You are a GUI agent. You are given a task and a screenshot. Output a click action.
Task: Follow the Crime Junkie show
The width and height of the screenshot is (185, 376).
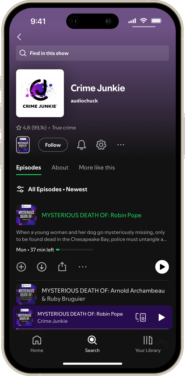tap(53, 145)
